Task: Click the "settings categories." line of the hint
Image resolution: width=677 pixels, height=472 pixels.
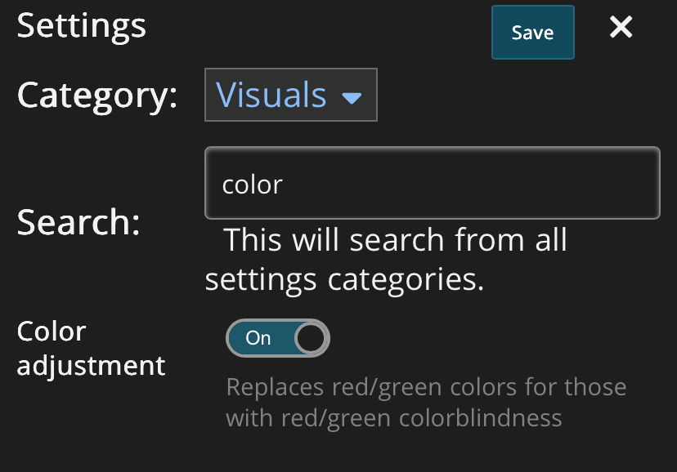Action: 344,279
